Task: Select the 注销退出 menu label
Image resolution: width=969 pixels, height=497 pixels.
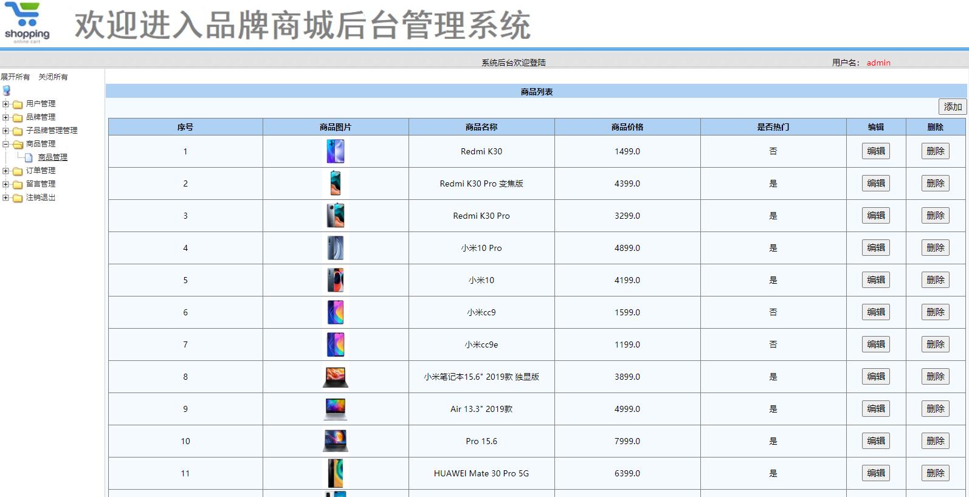Action: click(41, 197)
